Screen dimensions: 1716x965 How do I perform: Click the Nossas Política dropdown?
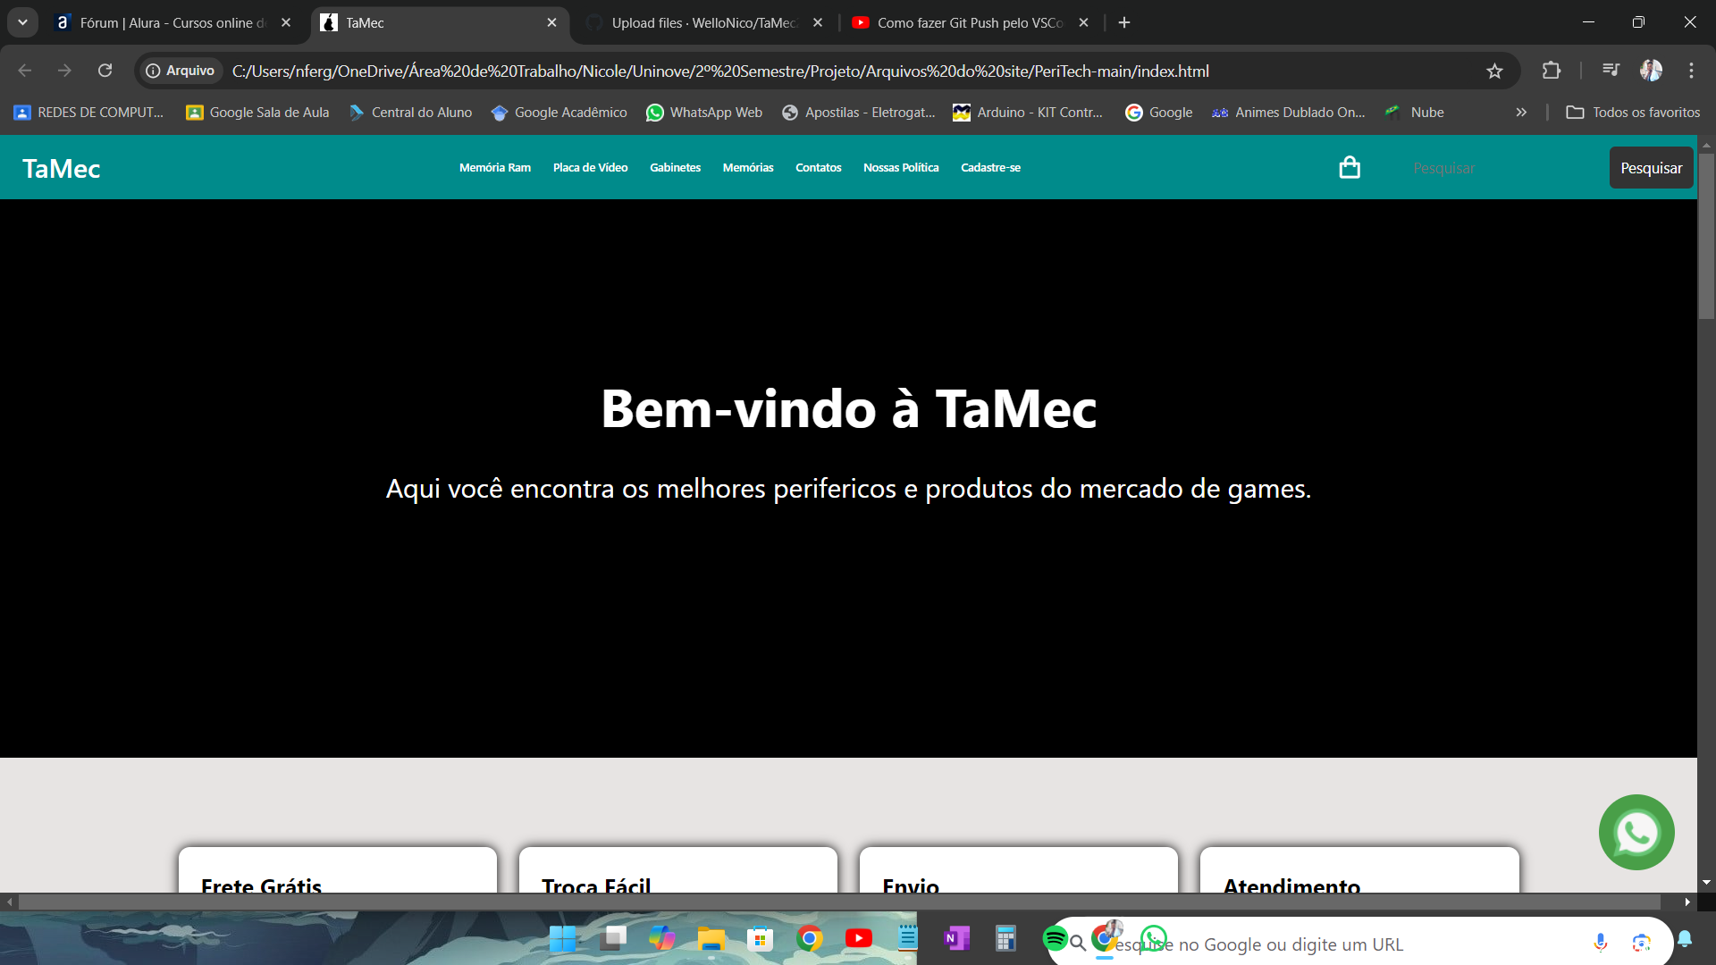(900, 167)
